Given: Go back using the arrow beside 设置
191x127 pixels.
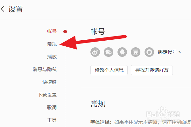Looking at the screenshot, I should coord(3,9).
